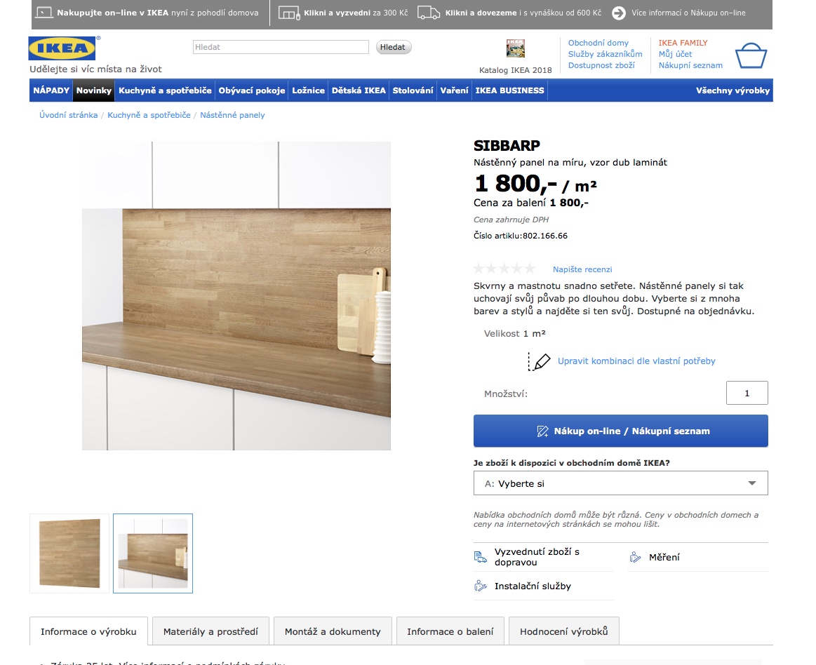Click the laptop icon in top banner
This screenshot has height=665, width=816.
point(44,13)
